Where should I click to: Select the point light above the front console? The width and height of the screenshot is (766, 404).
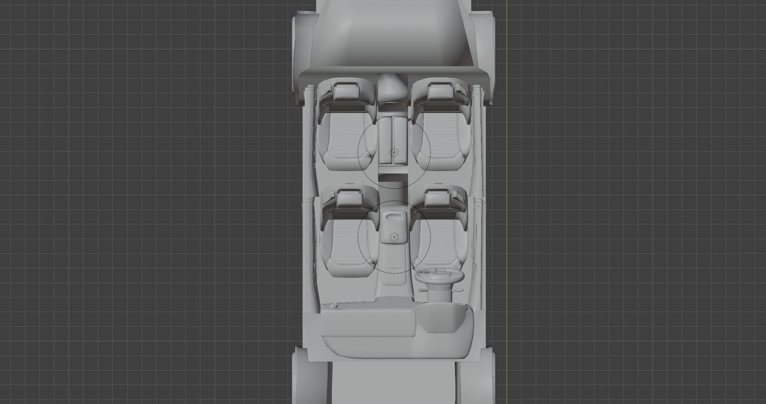[394, 236]
